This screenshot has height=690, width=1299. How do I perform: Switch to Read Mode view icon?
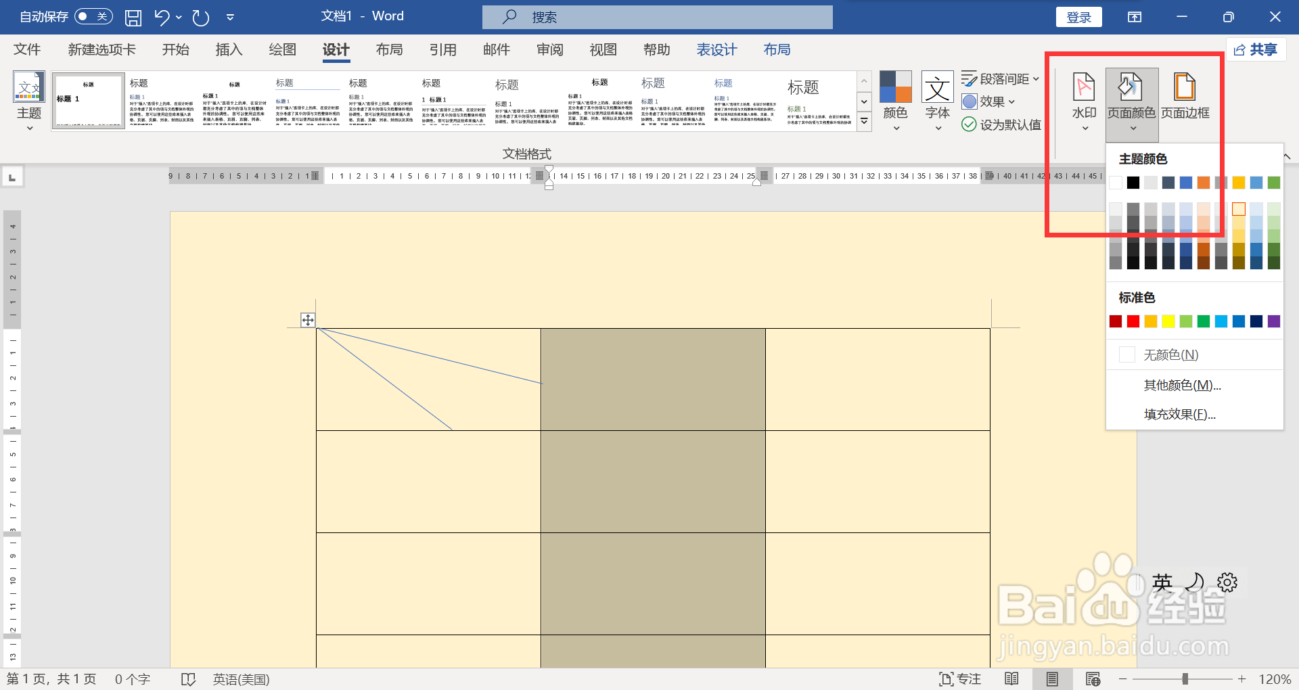[x=1011, y=679]
